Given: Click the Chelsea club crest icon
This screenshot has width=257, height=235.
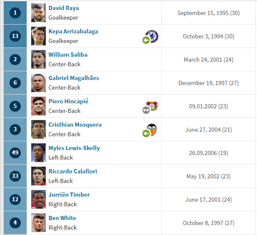Looking at the screenshot, I should (152, 36).
